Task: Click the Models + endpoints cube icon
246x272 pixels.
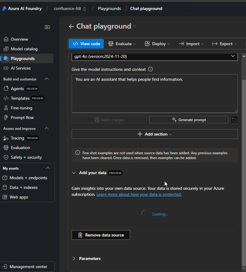Action: point(5,178)
